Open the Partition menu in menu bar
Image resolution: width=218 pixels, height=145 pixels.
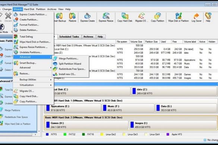[x=41, y=9]
